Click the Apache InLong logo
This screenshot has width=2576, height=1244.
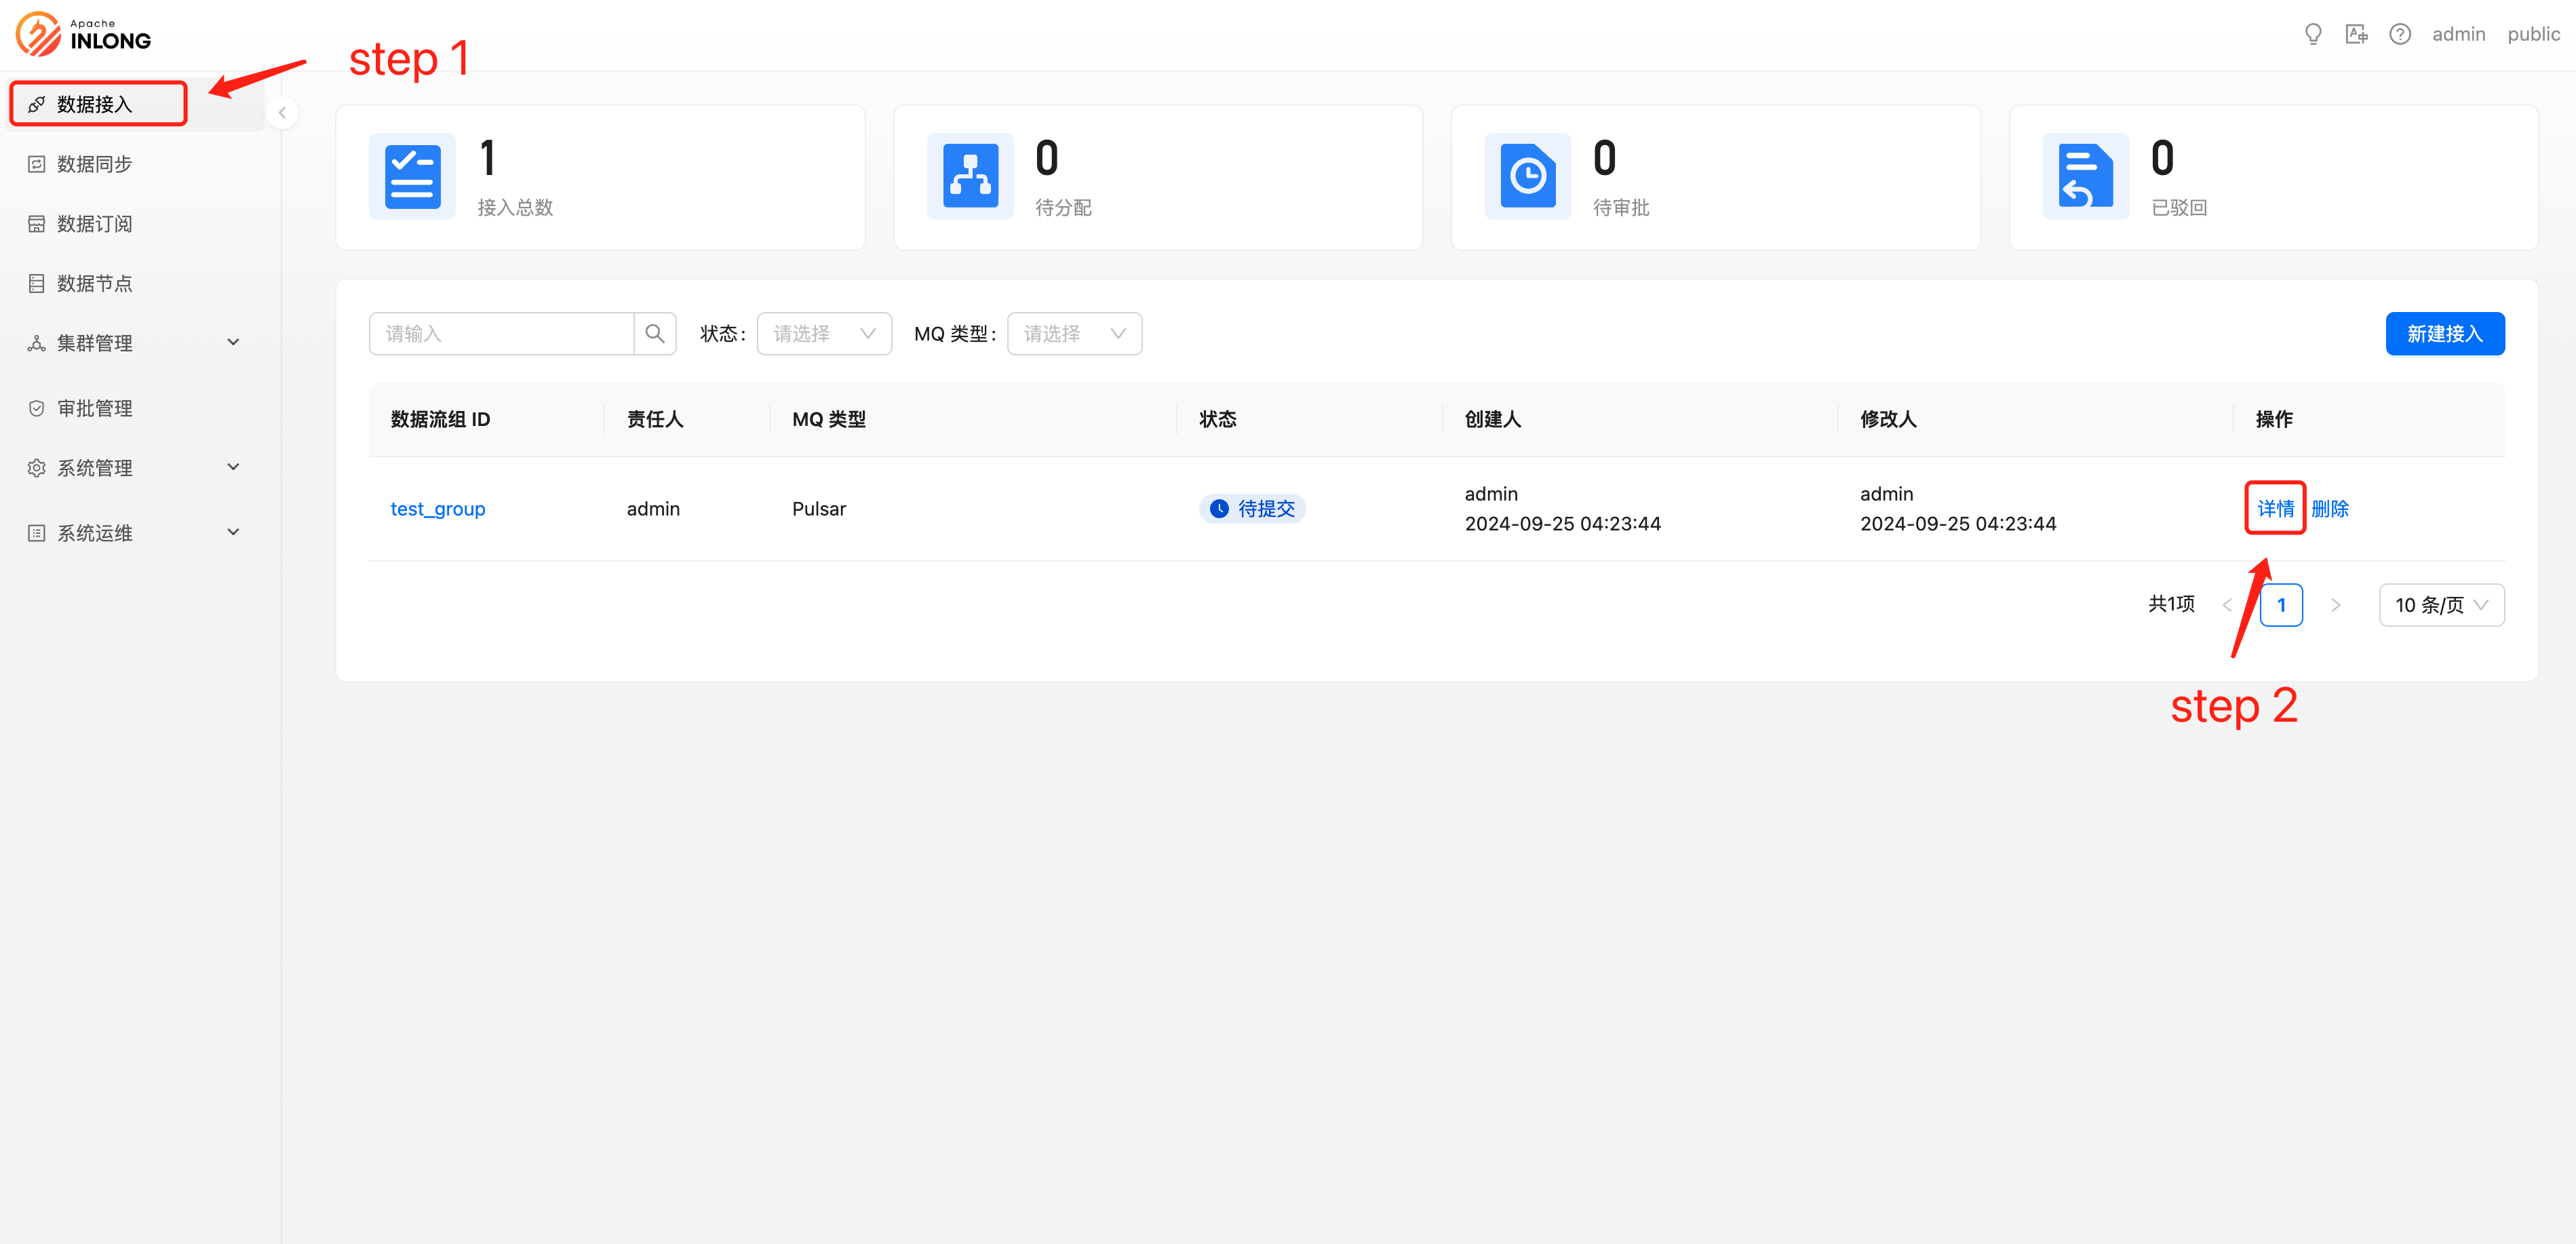point(84,34)
